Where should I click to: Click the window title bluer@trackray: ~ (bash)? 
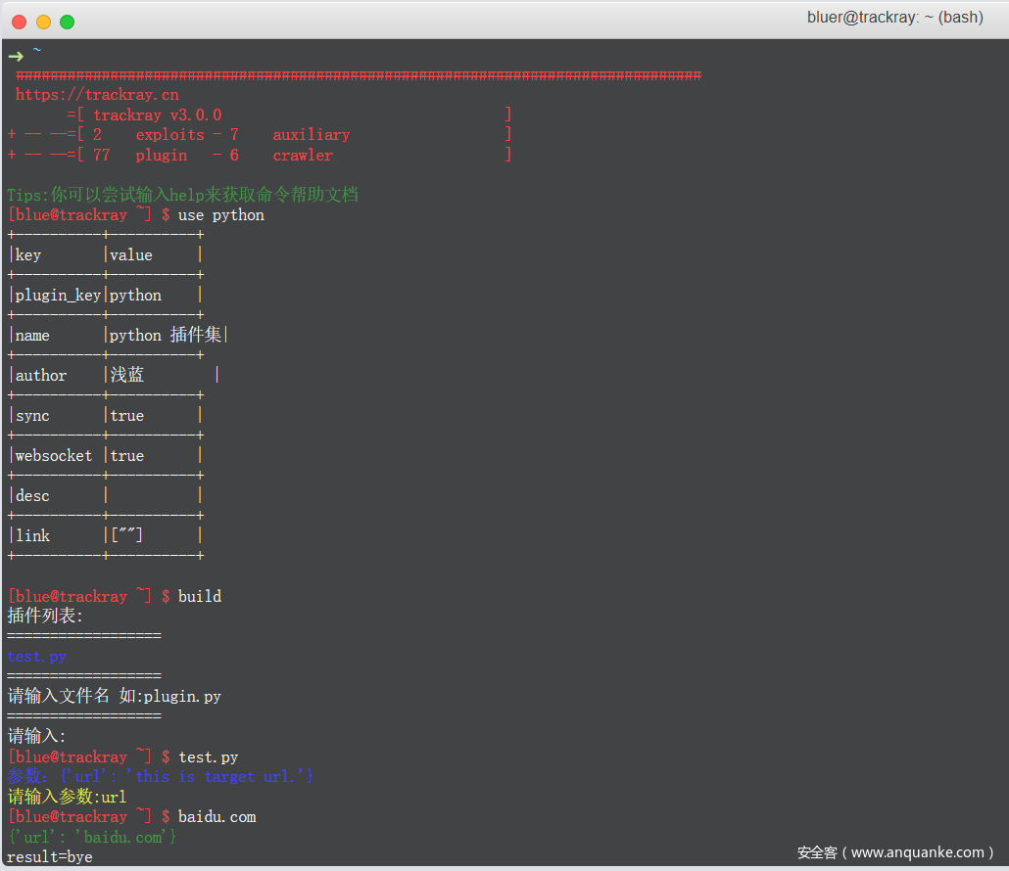click(x=894, y=18)
